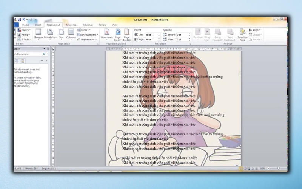Open the Customize Quick Access Toolbar arrow

35,20
